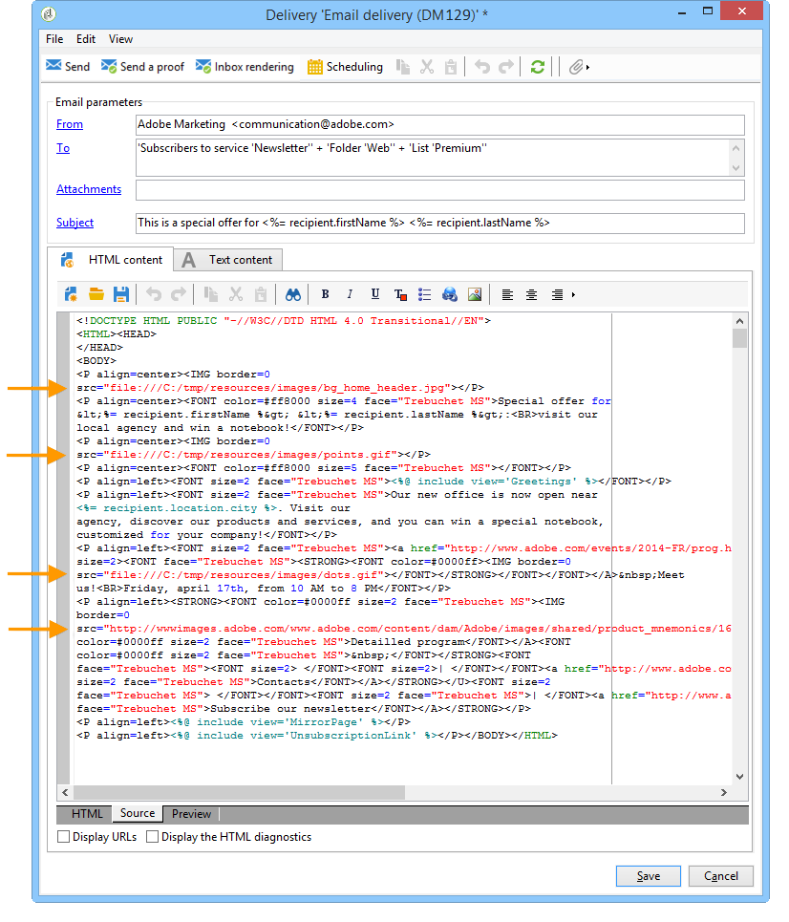Click the To field scroll up arrow

(736, 147)
